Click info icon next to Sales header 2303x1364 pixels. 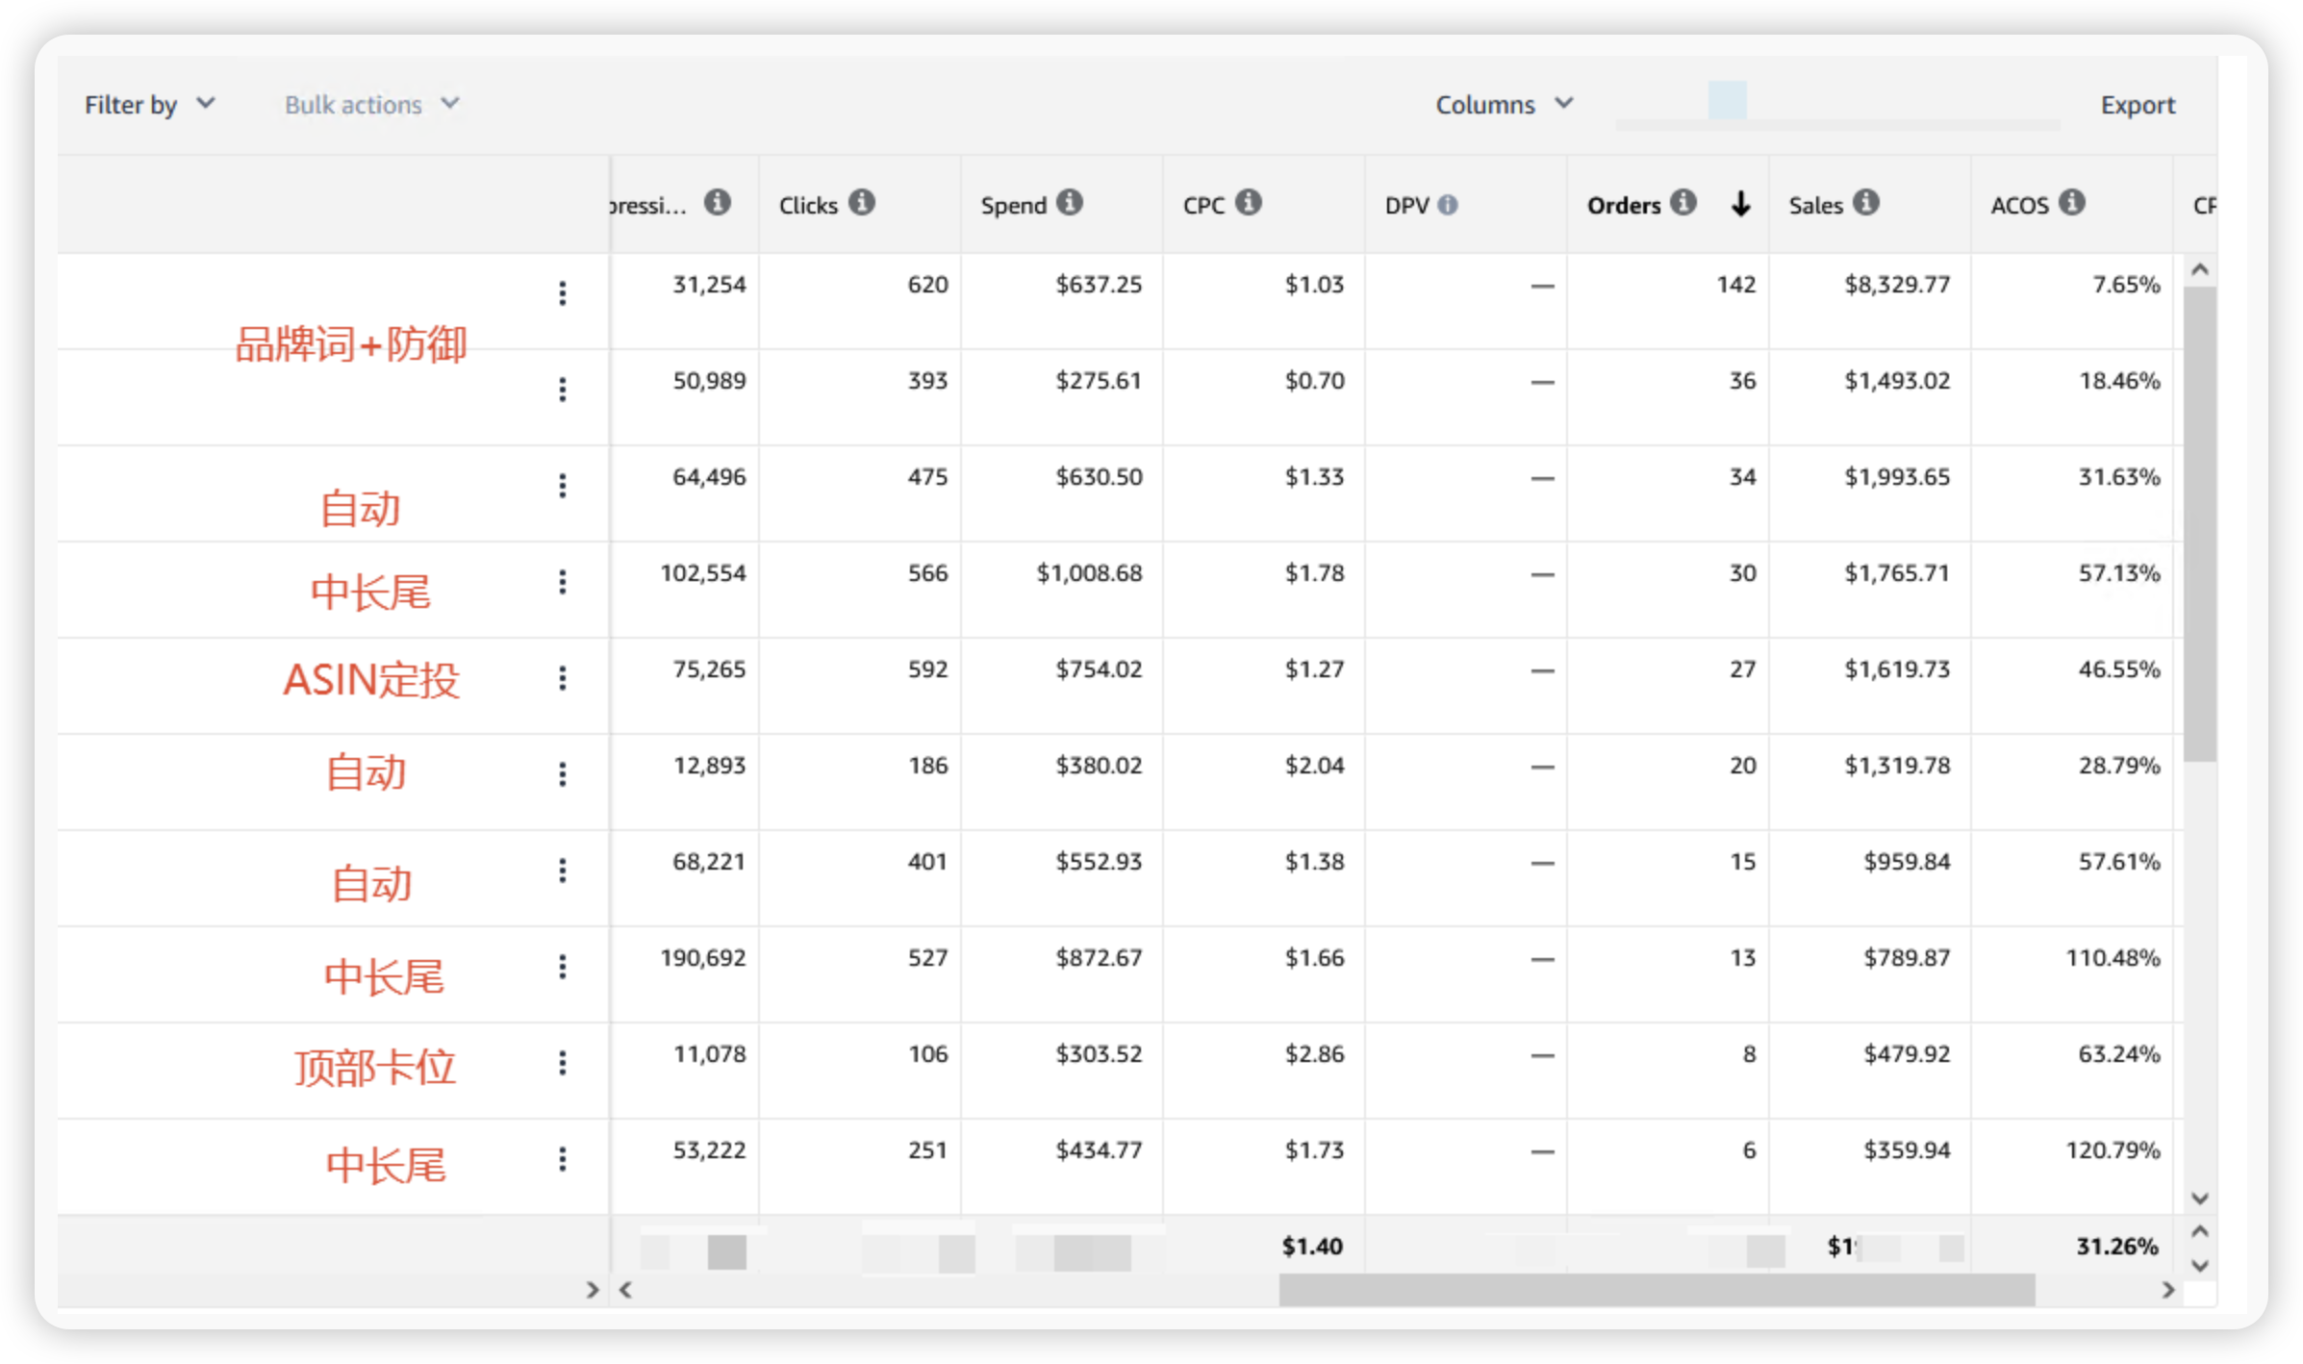coord(1866,203)
